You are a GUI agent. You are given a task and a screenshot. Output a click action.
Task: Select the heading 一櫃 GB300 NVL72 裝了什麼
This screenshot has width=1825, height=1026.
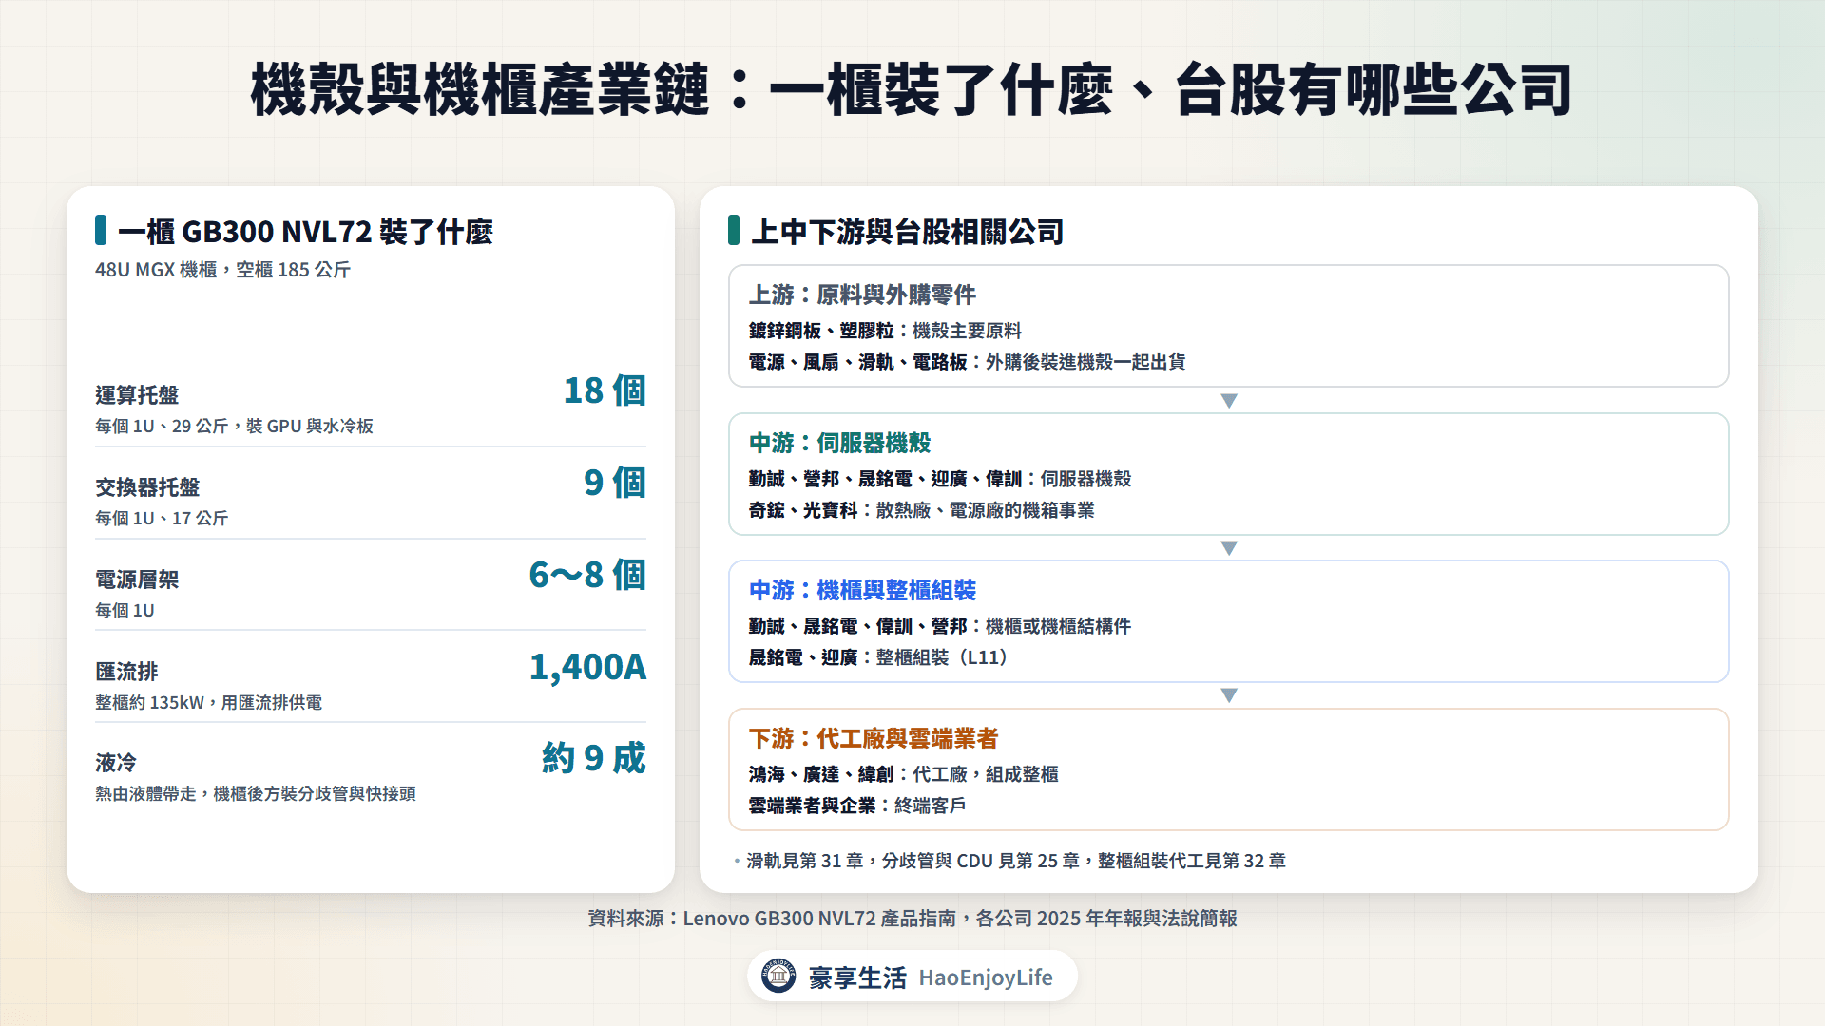[305, 231]
